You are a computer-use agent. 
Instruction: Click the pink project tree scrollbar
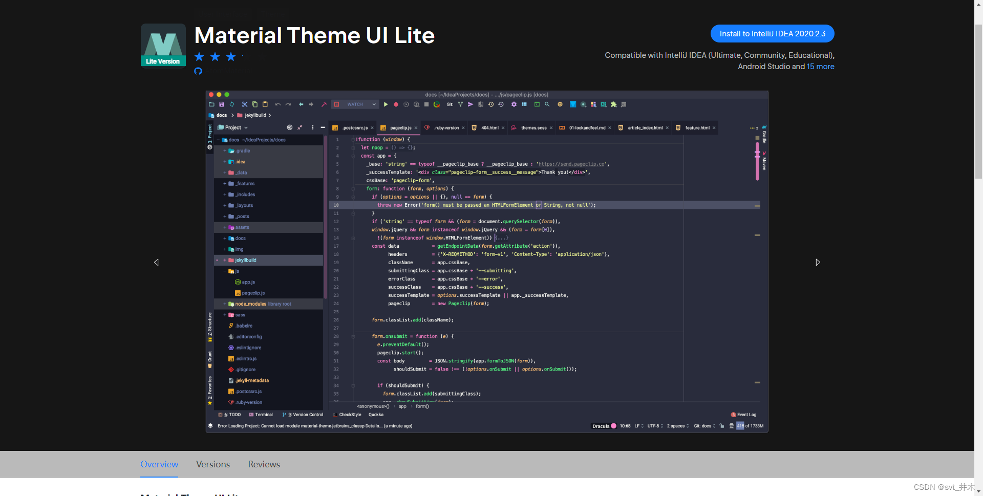[326, 217]
